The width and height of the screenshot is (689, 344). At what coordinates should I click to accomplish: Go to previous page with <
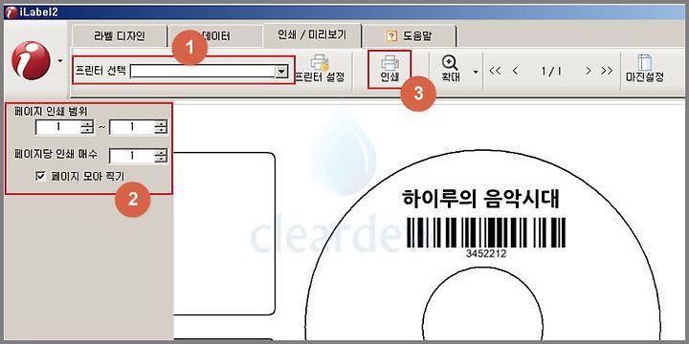click(x=515, y=71)
